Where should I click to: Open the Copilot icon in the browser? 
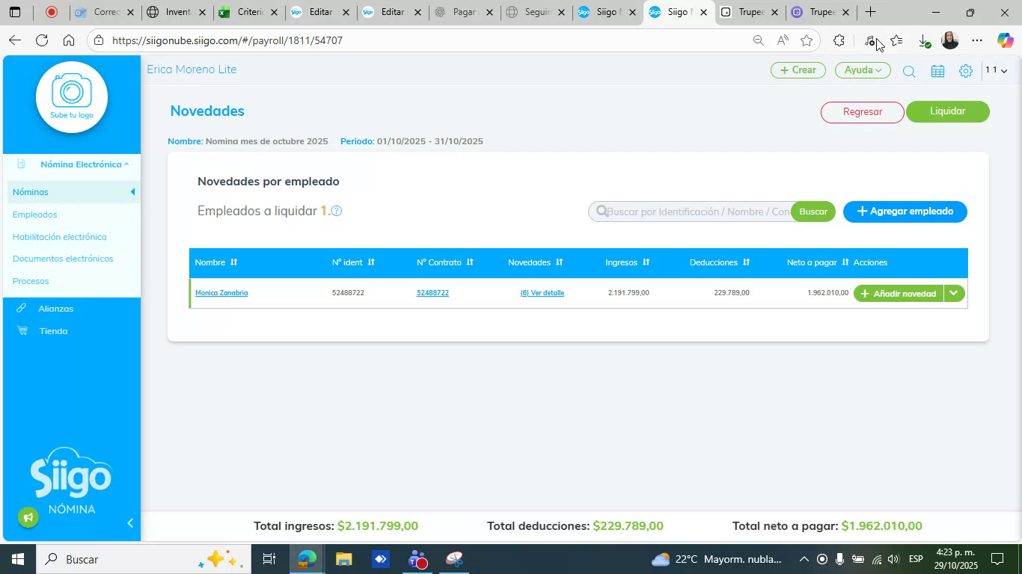pyautogui.click(x=1005, y=40)
